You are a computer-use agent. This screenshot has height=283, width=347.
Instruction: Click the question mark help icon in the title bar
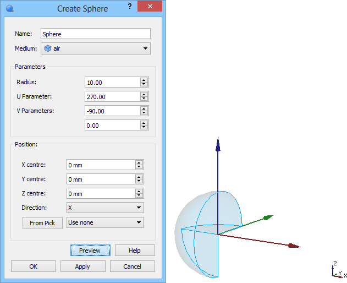click(130, 7)
